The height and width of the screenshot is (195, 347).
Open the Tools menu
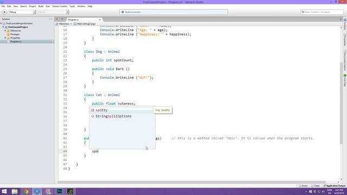pos(72,6)
